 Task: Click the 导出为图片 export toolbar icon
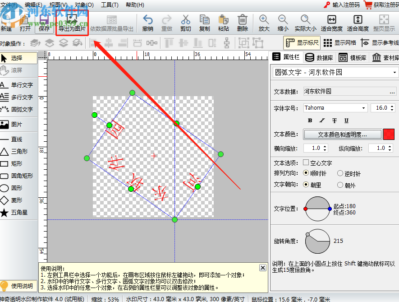click(x=72, y=22)
